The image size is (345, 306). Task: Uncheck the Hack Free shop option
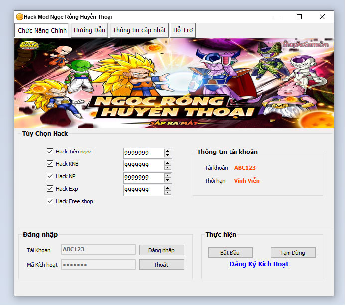click(x=50, y=201)
